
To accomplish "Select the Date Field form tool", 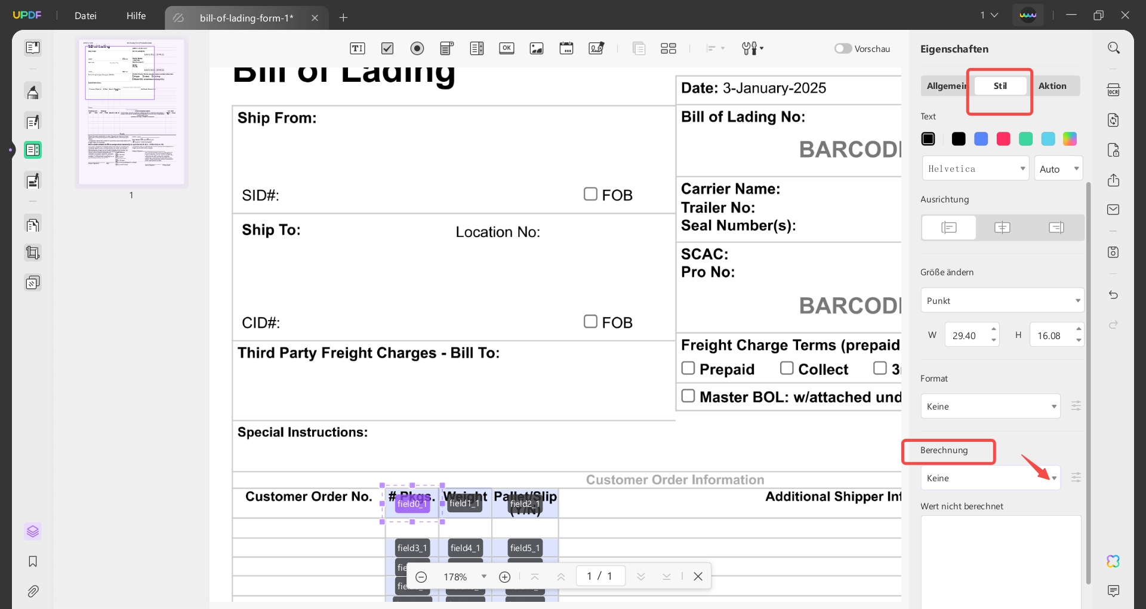I will [566, 48].
